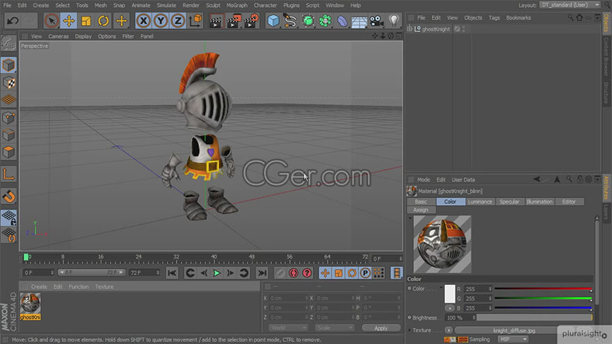Click the Apply button in coordinates
Screen dimensions: 612x344
click(380, 328)
